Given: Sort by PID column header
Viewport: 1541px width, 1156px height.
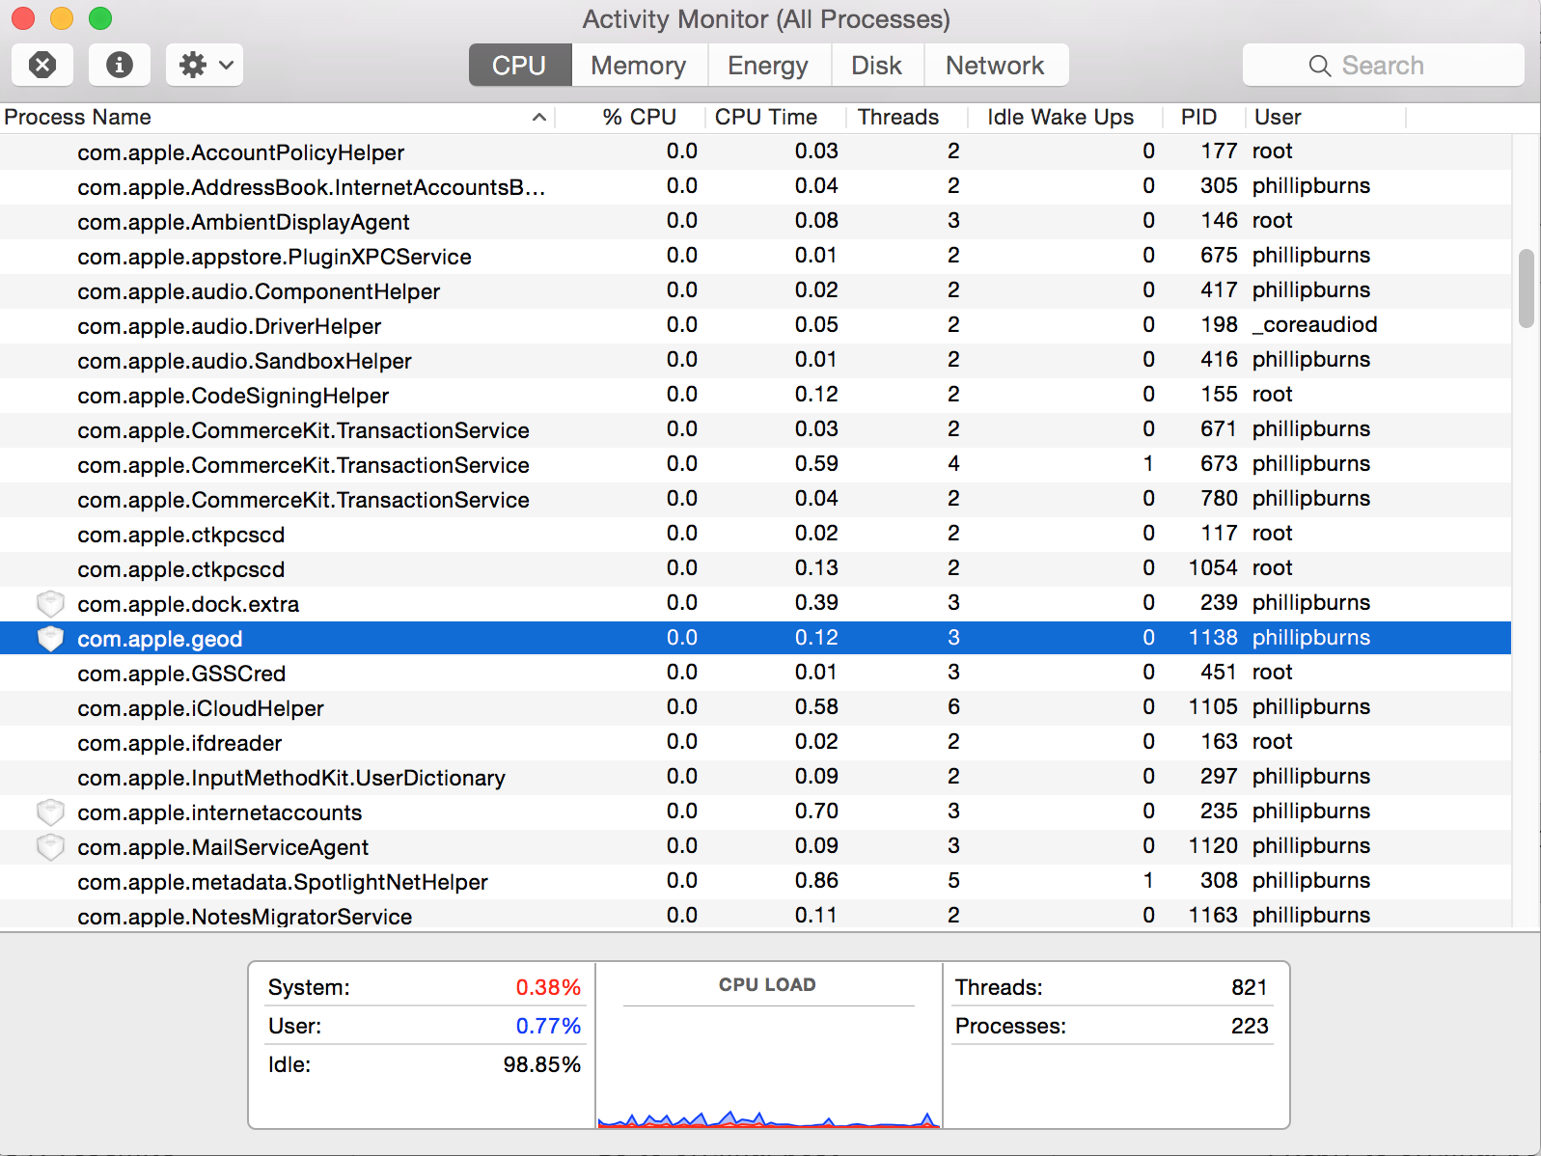Looking at the screenshot, I should click(x=1204, y=117).
